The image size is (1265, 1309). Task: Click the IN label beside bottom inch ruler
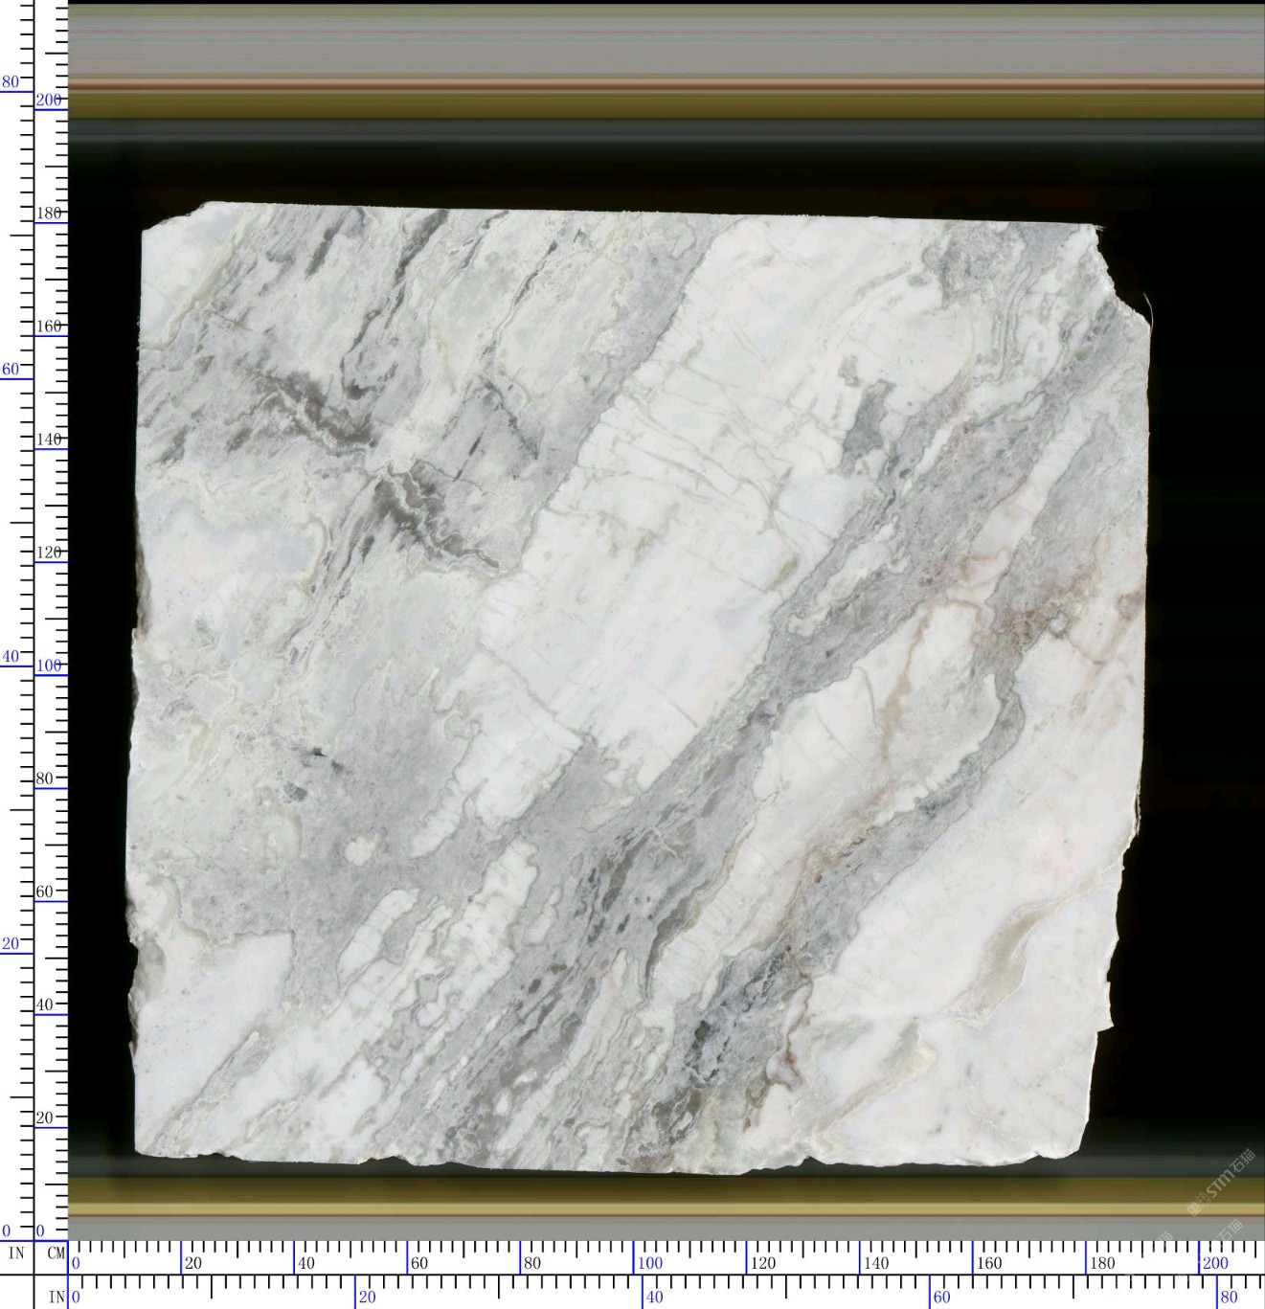click(x=56, y=1298)
